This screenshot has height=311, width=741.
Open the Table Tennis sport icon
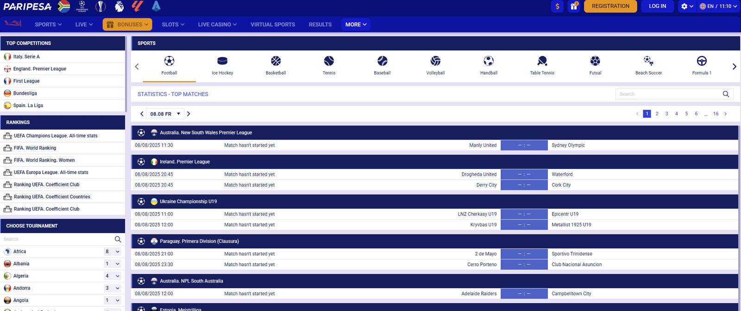(x=542, y=61)
